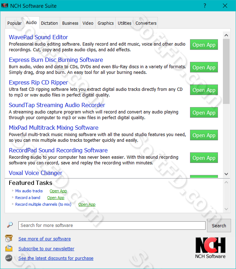Viewport: 236px width, 269px height.
Task: Open App for Express Rip CD Ripper
Action: click(204, 90)
